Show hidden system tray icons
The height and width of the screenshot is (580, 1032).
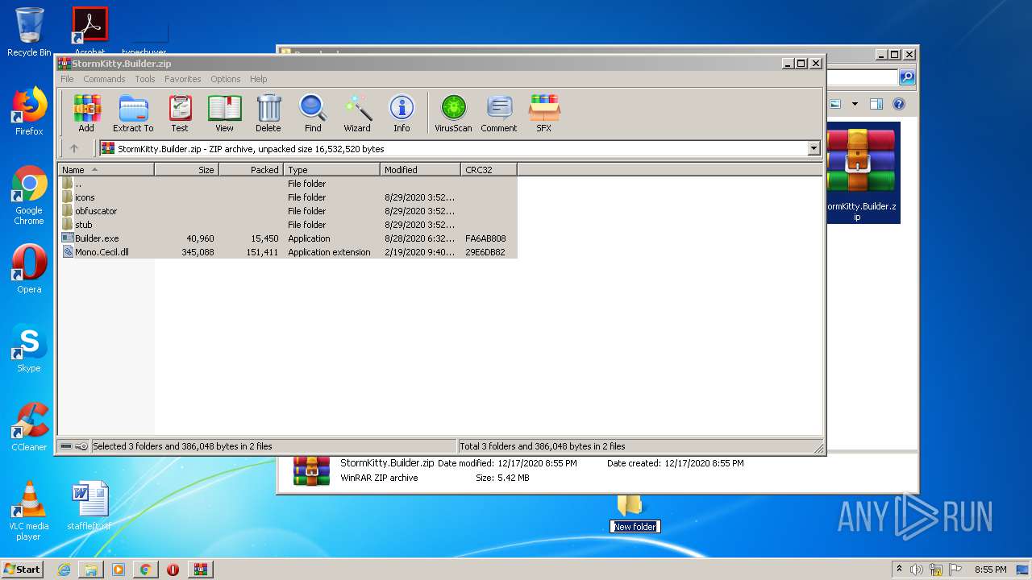[x=900, y=570]
